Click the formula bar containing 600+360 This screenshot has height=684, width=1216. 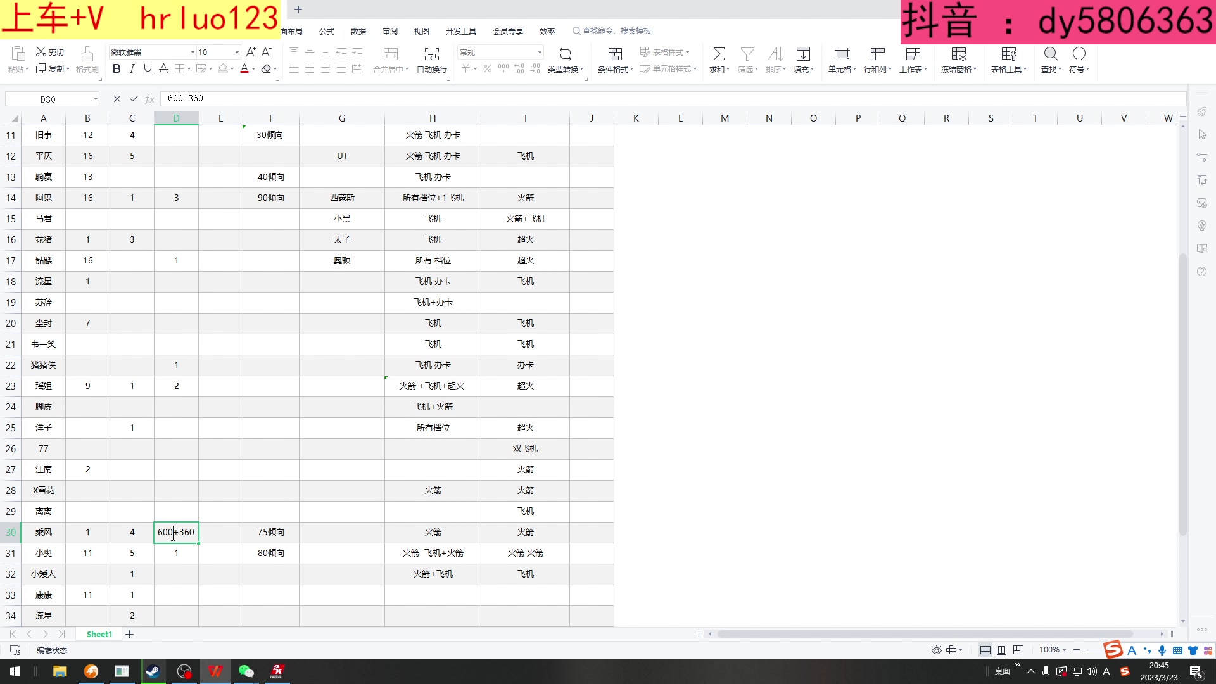673,99
